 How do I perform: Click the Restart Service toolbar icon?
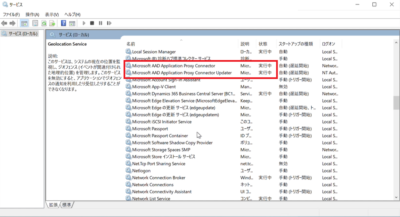point(109,23)
